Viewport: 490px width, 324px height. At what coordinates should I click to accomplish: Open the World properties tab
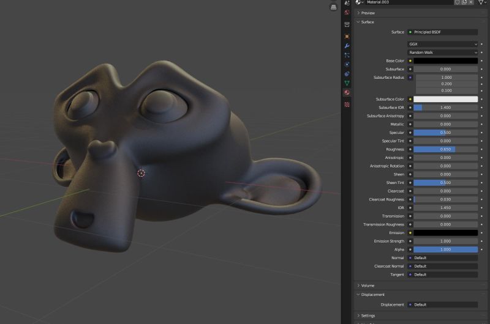[347, 12]
